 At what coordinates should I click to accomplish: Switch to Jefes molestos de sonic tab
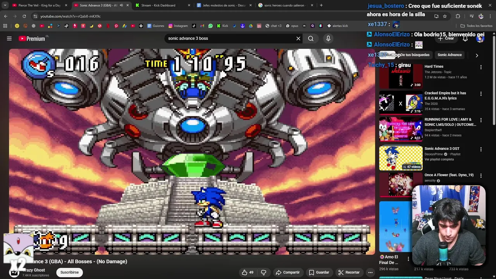coord(224,5)
